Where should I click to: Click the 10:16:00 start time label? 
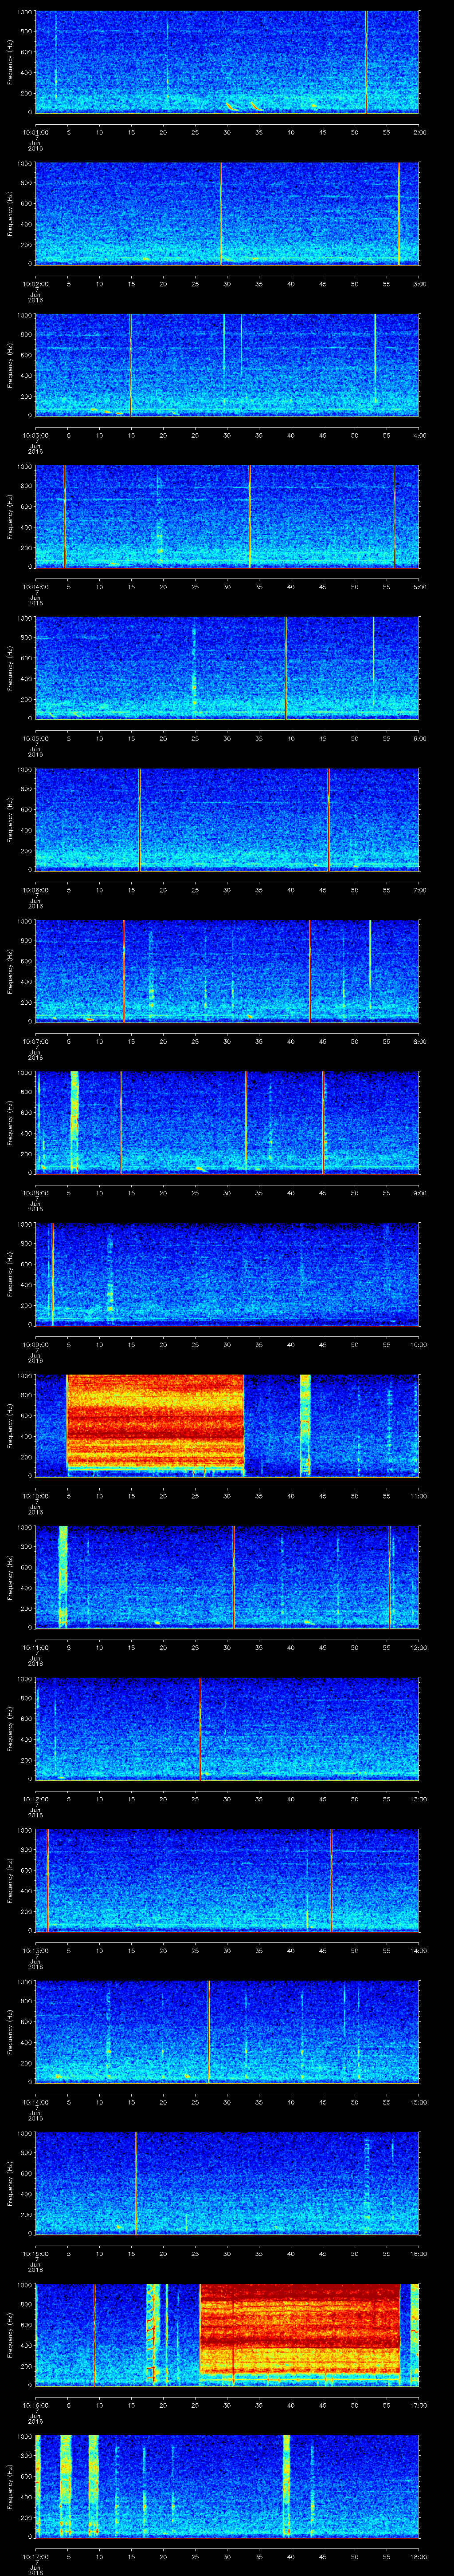(x=36, y=2404)
